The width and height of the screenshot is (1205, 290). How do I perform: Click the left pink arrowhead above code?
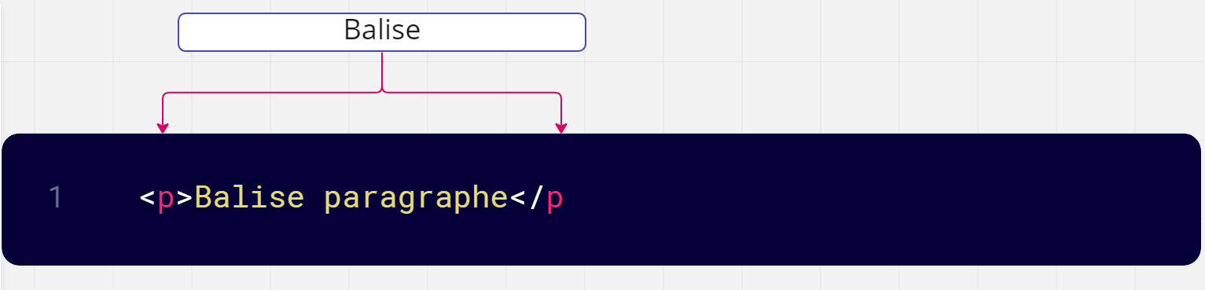[x=163, y=128]
